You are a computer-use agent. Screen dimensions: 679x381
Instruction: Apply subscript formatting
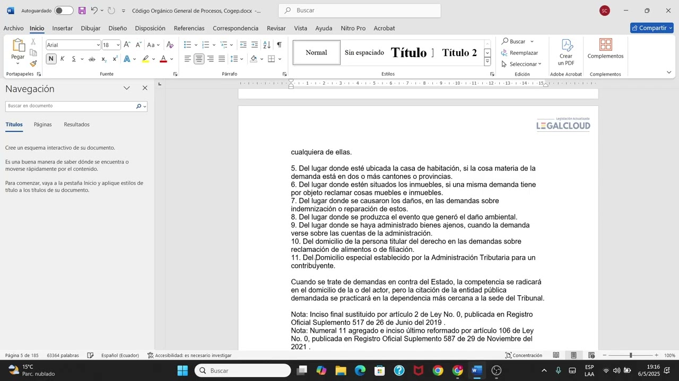tap(103, 59)
